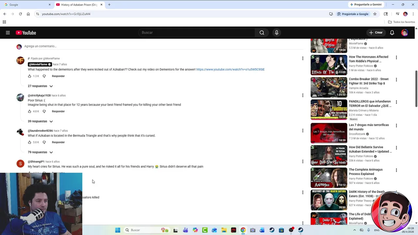
Task: Open more options for PANDILLEROS video
Action: [x=396, y=102]
